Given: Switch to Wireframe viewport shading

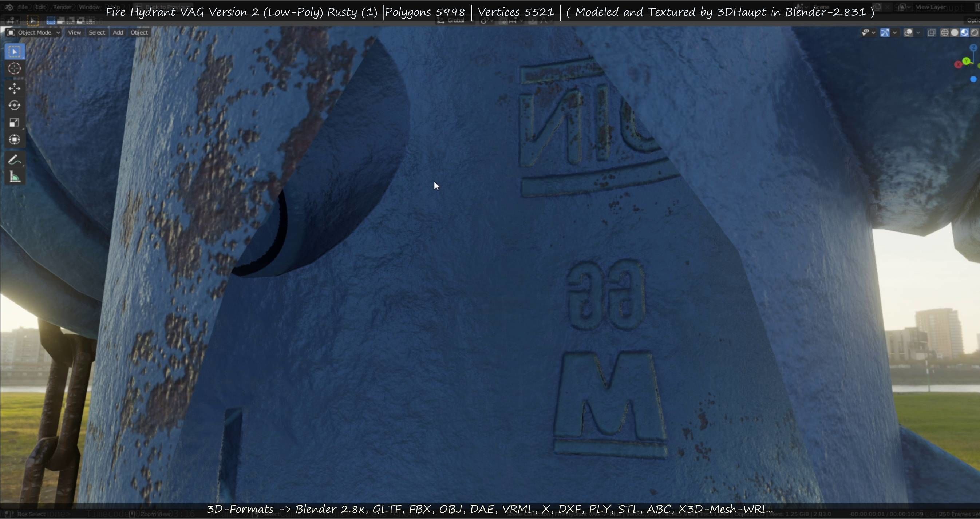Looking at the screenshot, I should [944, 33].
